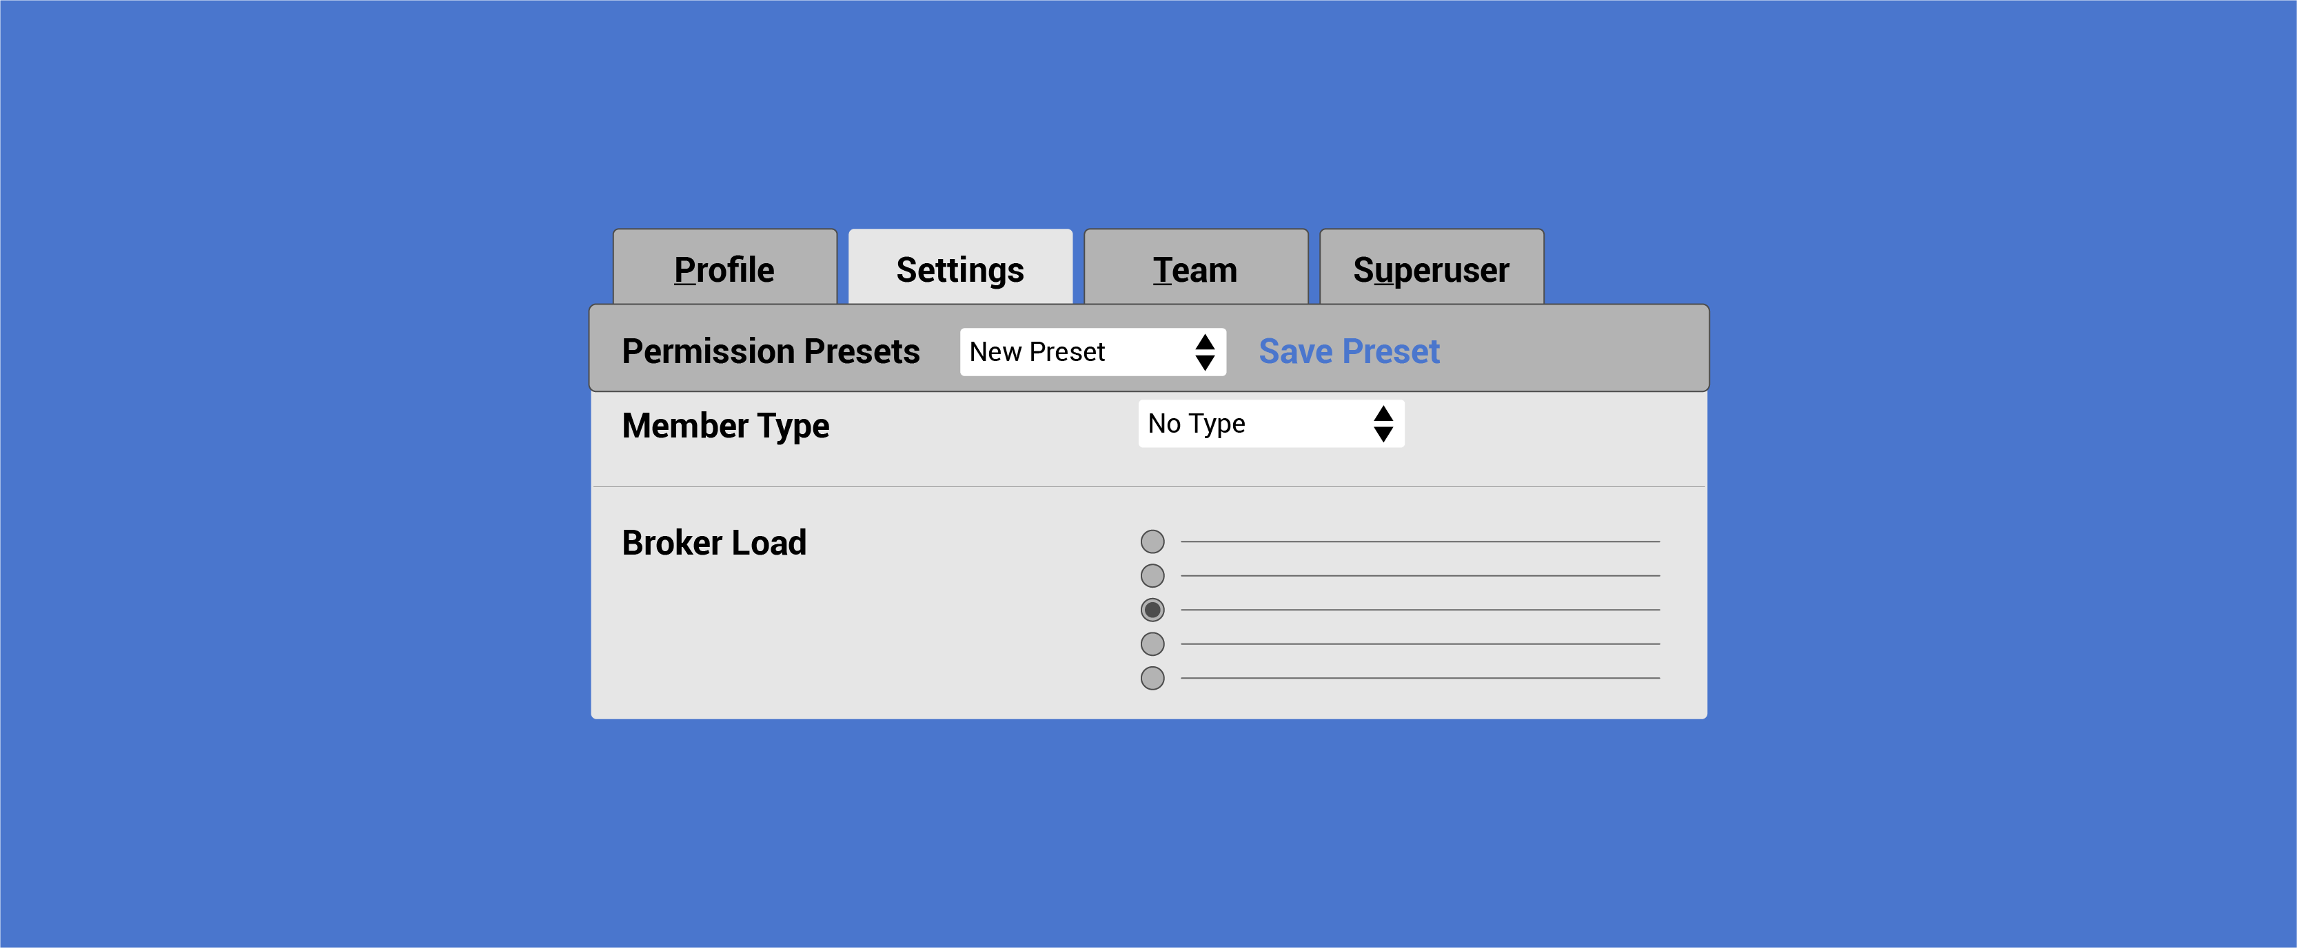Select the second Broker Load radio button
Screen dimensions: 2298x948
coord(1152,575)
